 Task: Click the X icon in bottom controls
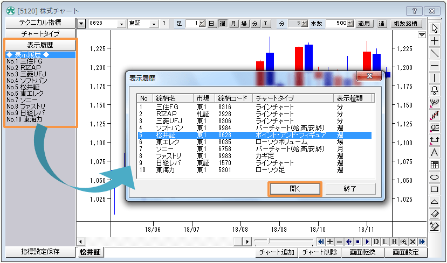(412, 241)
